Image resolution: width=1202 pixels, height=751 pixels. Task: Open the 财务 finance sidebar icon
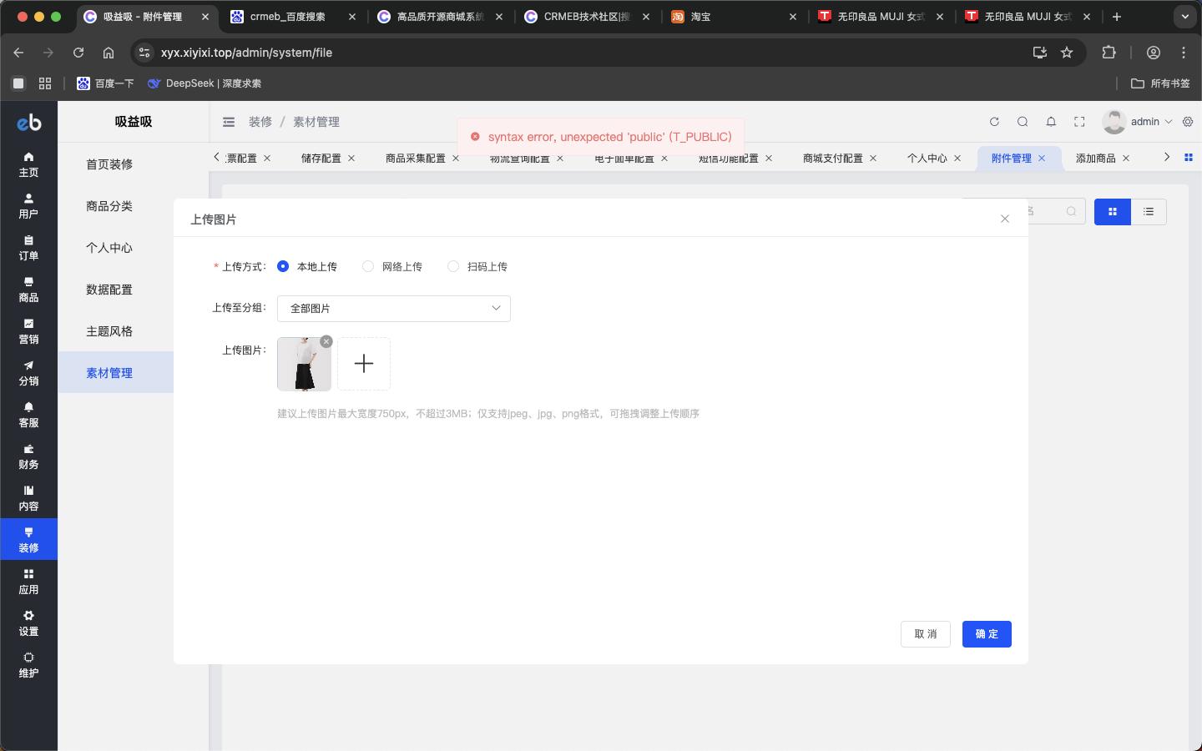28,456
